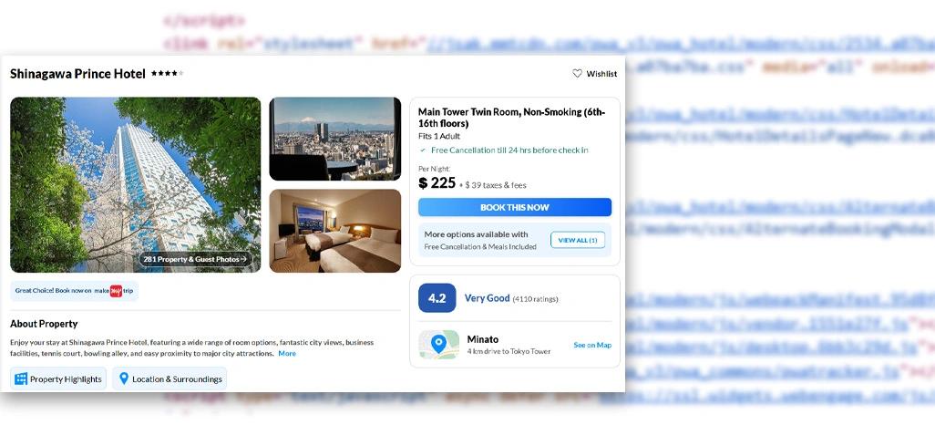Open See on Map link

click(592, 345)
